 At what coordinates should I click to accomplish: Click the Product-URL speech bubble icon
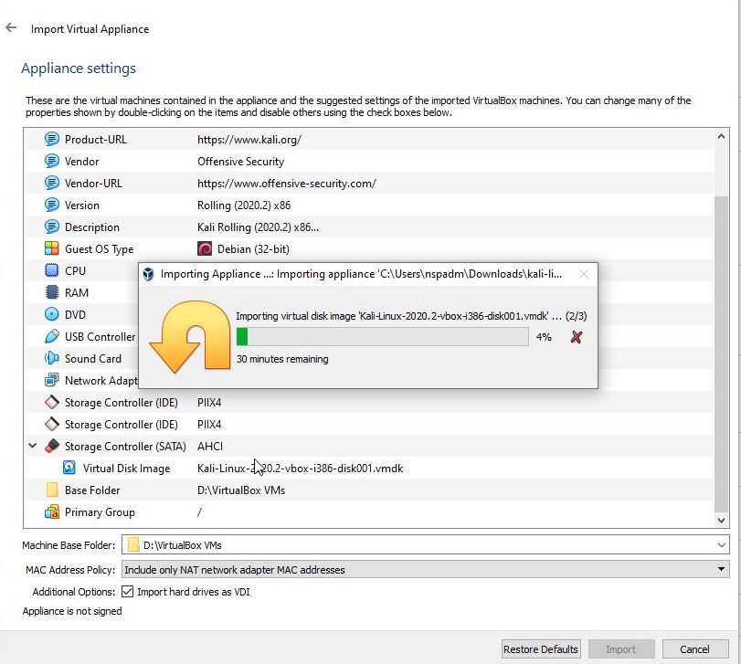(x=51, y=140)
